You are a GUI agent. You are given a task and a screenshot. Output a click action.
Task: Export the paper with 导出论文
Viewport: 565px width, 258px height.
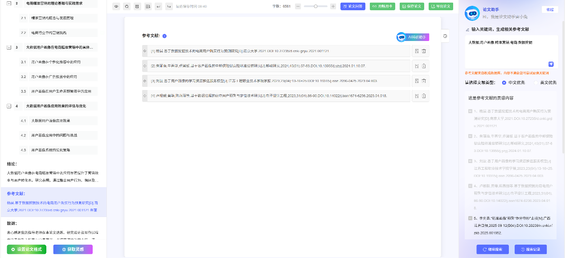click(441, 7)
